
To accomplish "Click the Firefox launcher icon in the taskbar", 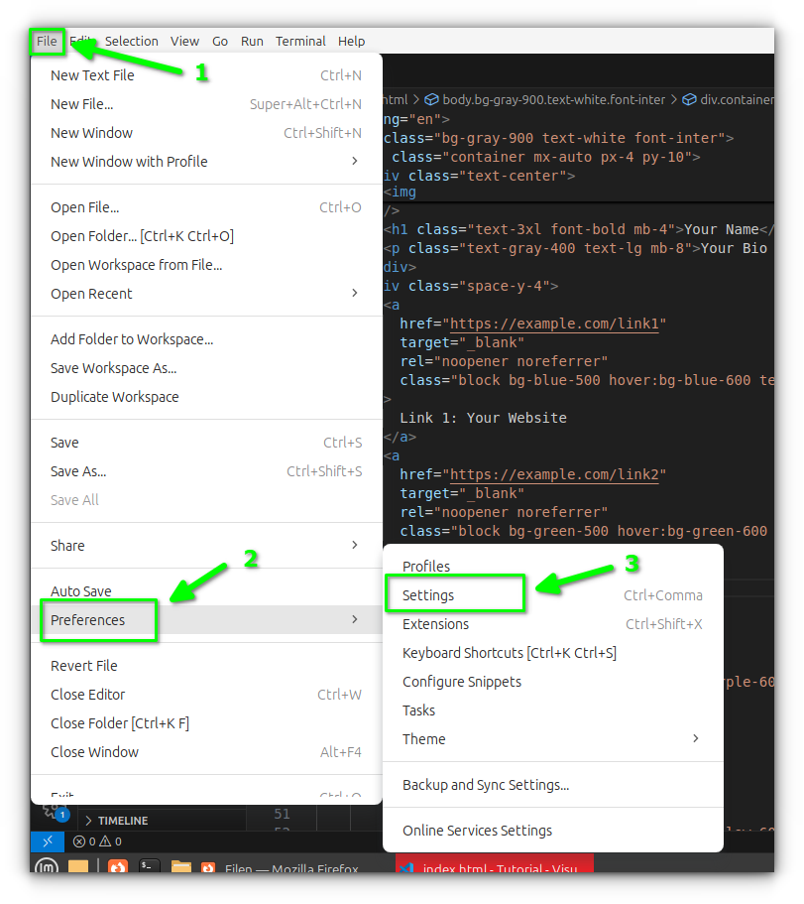I will [117, 868].
